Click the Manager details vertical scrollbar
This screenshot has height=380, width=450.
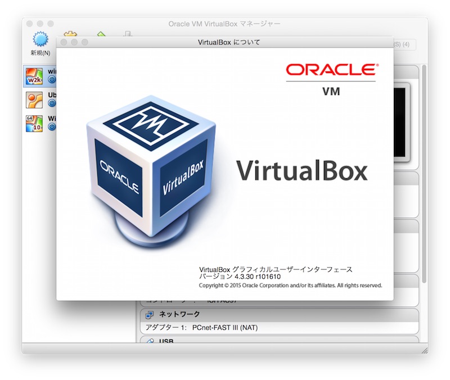coord(424,174)
